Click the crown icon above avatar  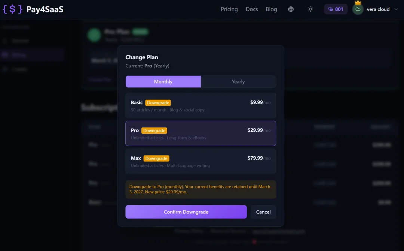[358, 3]
